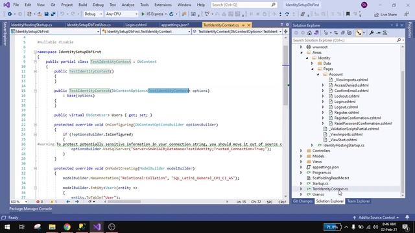Click the Save All toolbar icon

coord(53,14)
